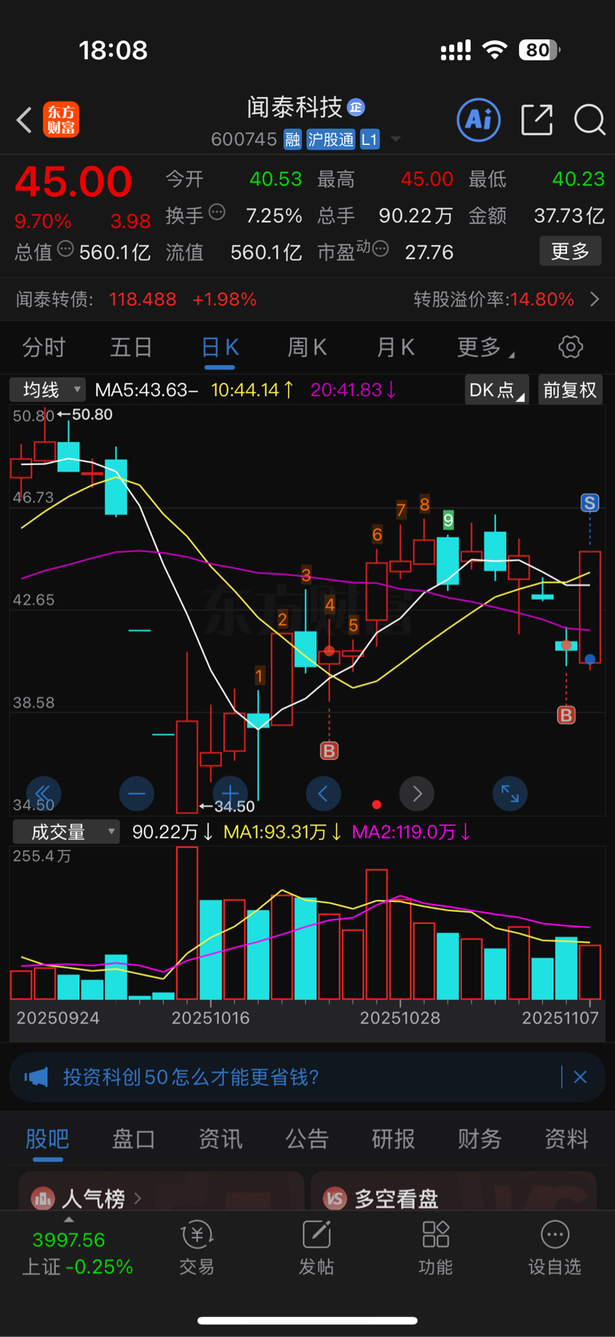Open 闻泰转债 bond details chevron
Screen dimensions: 615x1337
[595, 299]
